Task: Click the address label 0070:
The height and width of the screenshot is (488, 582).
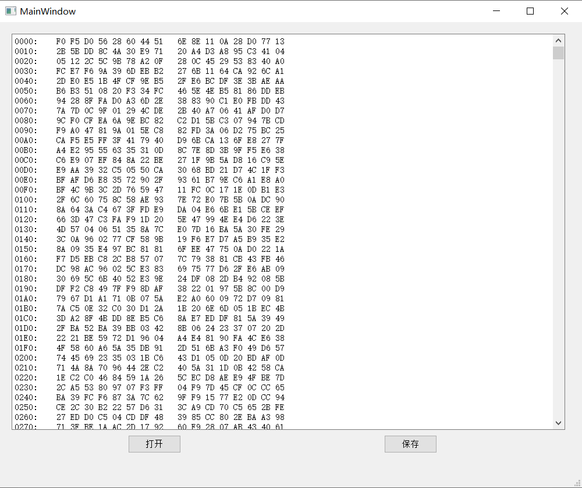Action: point(26,111)
